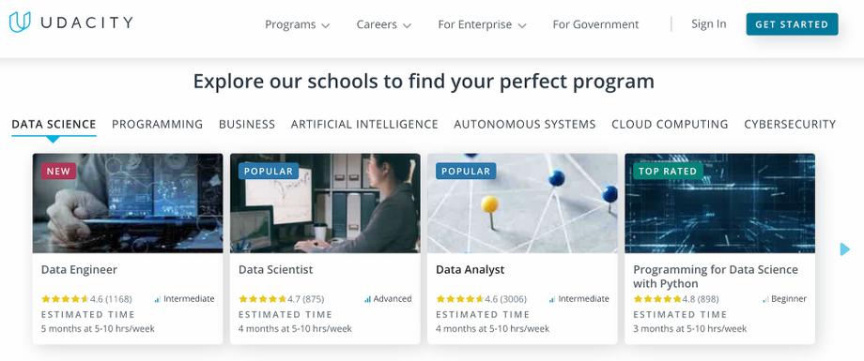Switch to the Programming tab

(157, 125)
